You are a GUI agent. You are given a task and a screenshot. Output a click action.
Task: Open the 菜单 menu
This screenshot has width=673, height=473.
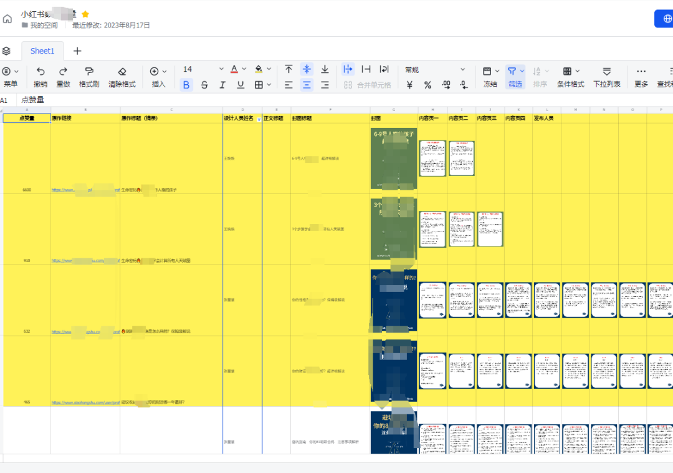click(x=11, y=77)
